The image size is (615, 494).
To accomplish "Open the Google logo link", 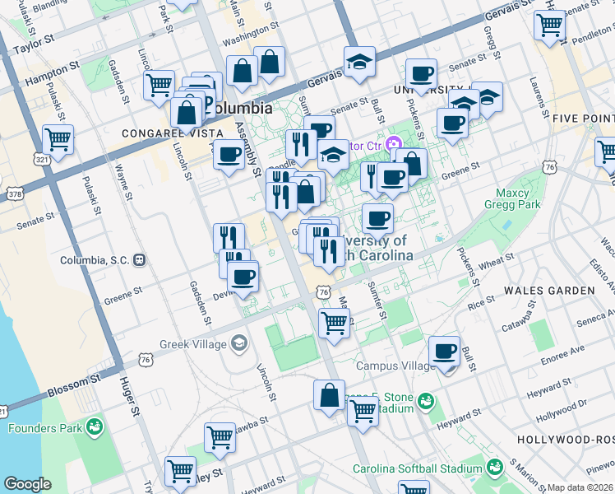I will click(x=27, y=485).
